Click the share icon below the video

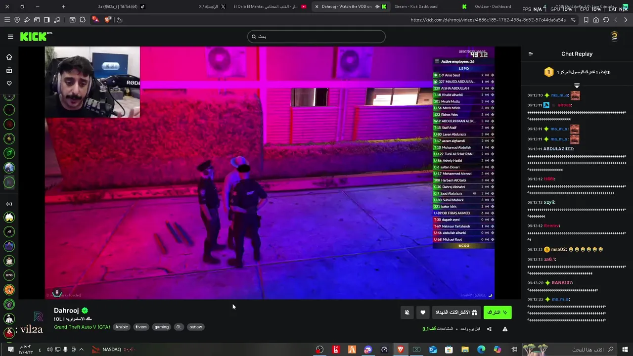[x=489, y=329]
